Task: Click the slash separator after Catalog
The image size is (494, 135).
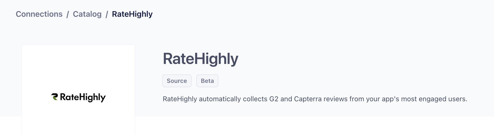Action: tap(107, 14)
